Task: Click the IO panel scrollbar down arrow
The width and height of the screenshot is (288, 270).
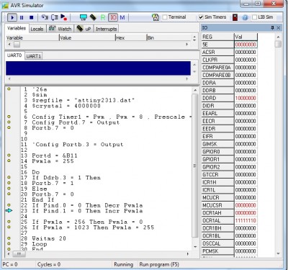Action: coord(278,253)
